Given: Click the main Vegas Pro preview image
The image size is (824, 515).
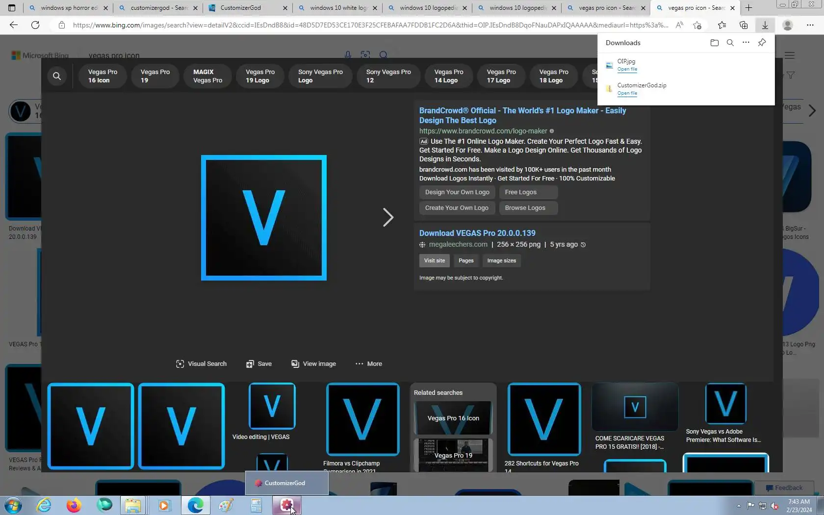Looking at the screenshot, I should pyautogui.click(x=264, y=218).
